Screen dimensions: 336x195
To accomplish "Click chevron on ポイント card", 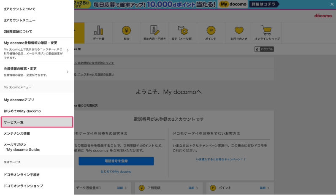I will pyautogui.click(x=268, y=188).
